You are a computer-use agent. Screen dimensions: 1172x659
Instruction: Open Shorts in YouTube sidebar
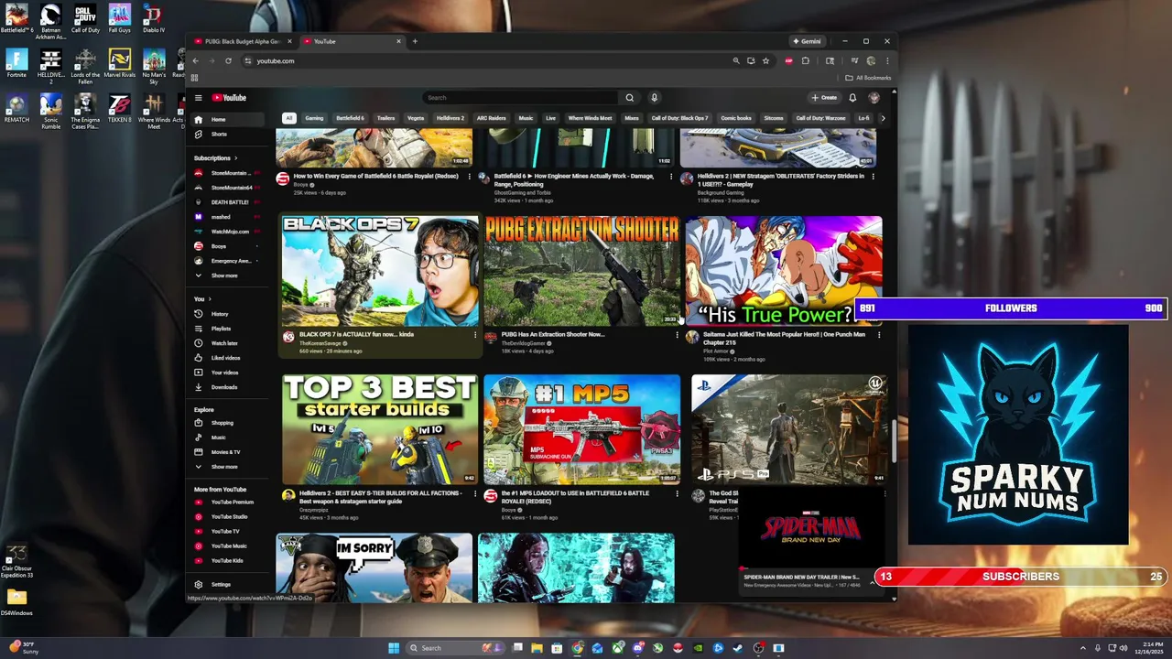click(227, 135)
